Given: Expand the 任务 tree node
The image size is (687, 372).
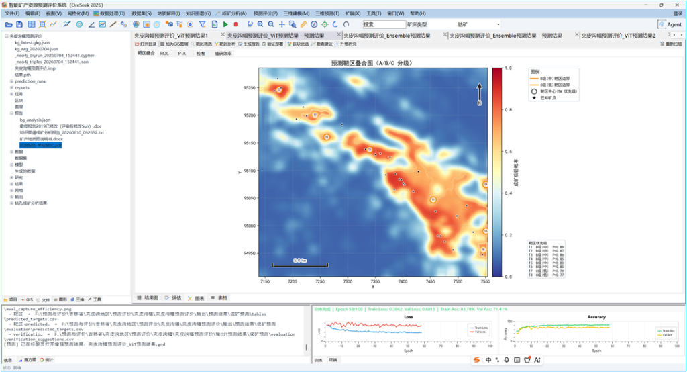Looking at the screenshot, I should coord(12,94).
